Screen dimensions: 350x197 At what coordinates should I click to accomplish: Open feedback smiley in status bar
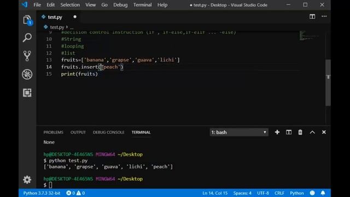(312, 193)
